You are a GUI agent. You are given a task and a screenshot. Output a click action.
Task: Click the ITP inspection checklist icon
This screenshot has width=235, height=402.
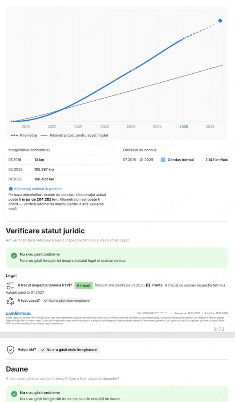[11, 285]
